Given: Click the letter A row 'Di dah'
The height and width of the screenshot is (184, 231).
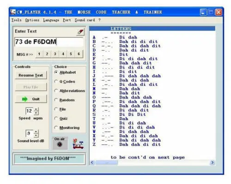Looking at the screenshot, I should 128,37.
